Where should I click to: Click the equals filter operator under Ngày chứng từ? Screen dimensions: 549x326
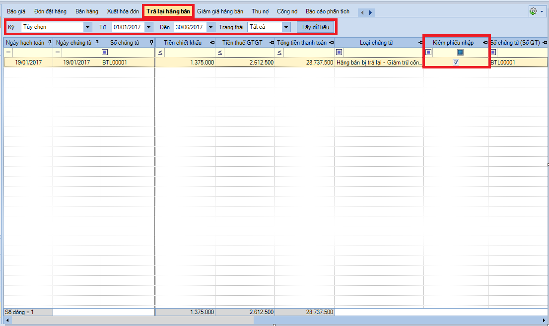(x=58, y=53)
